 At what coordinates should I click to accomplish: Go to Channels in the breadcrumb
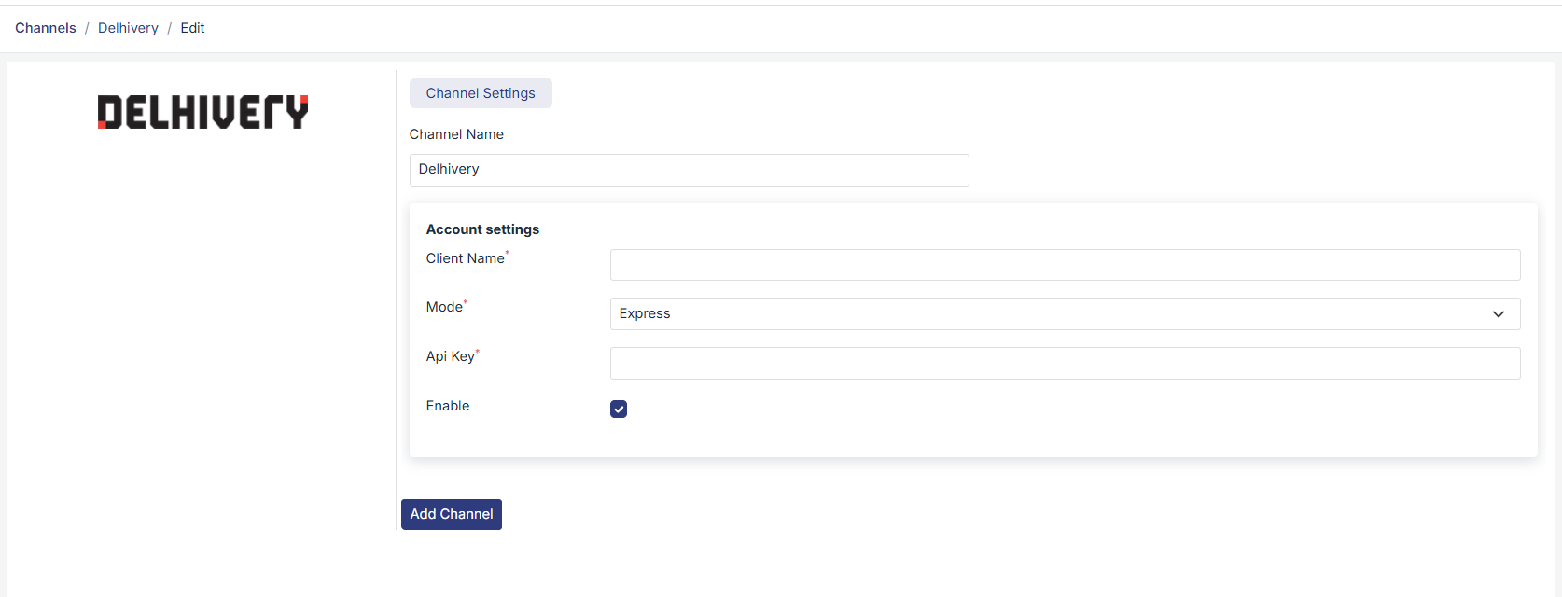point(46,28)
